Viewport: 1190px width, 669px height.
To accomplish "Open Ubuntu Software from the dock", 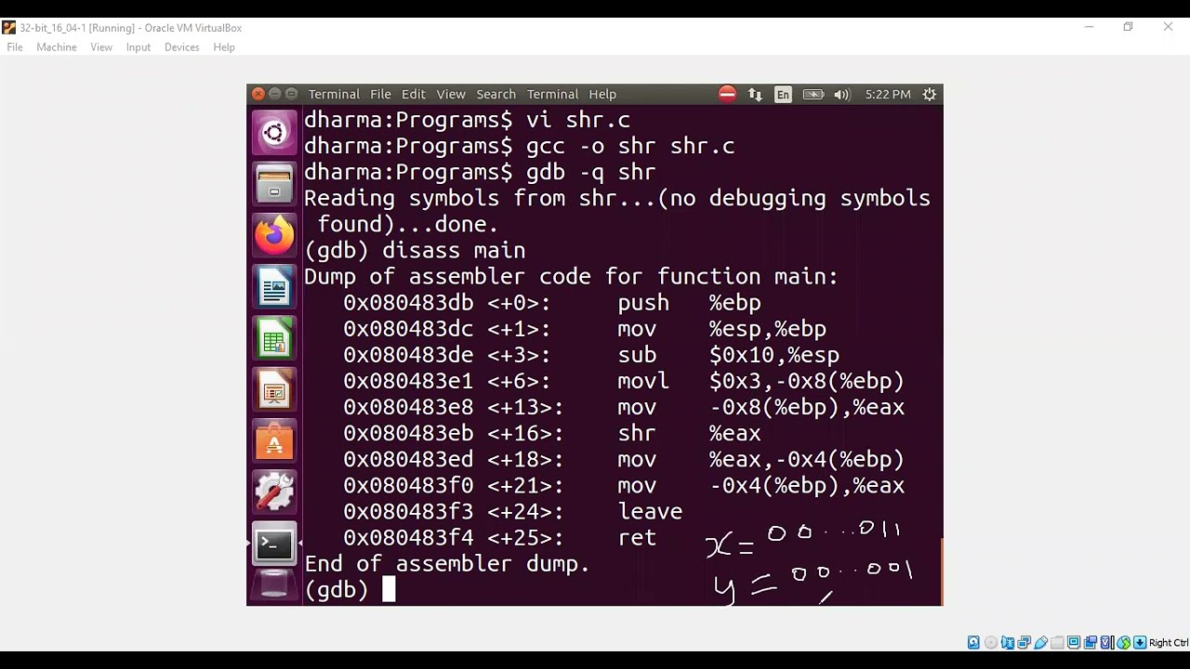I will click(274, 442).
